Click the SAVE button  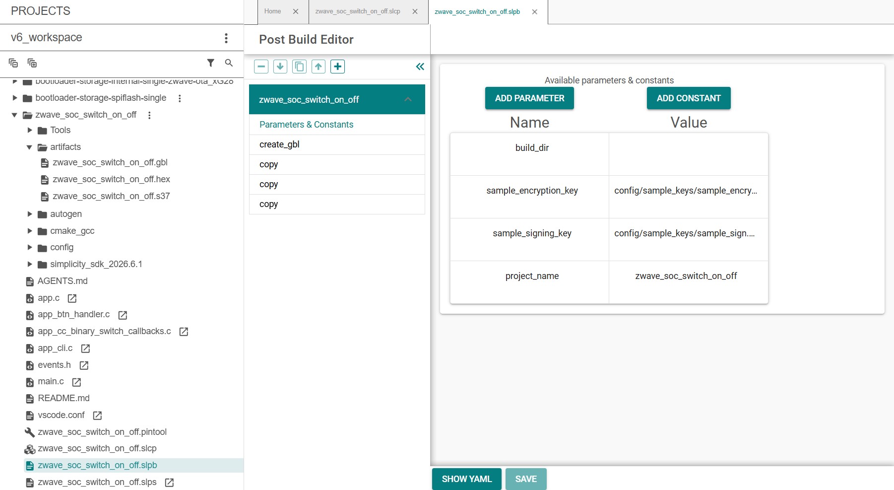click(526, 479)
